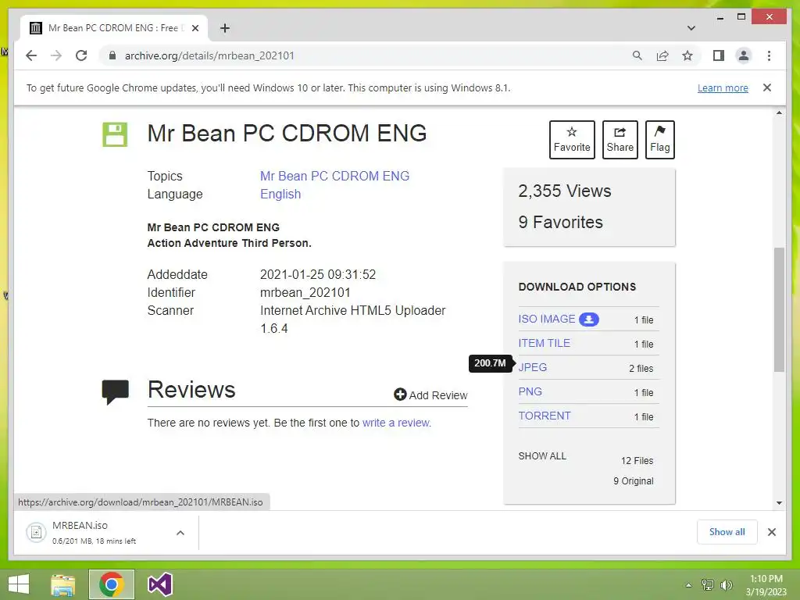Click the 2,355 Views text
800x600 pixels.
[564, 191]
